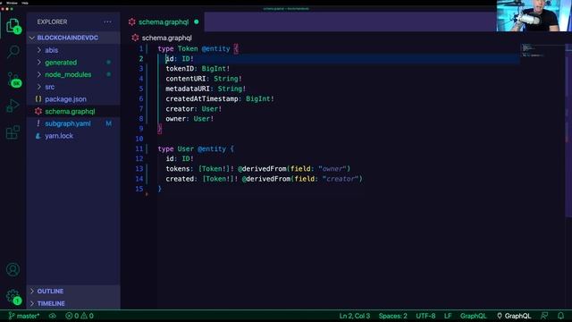Open the notifications bell in status bar
The height and width of the screenshot is (322, 572).
click(560, 316)
